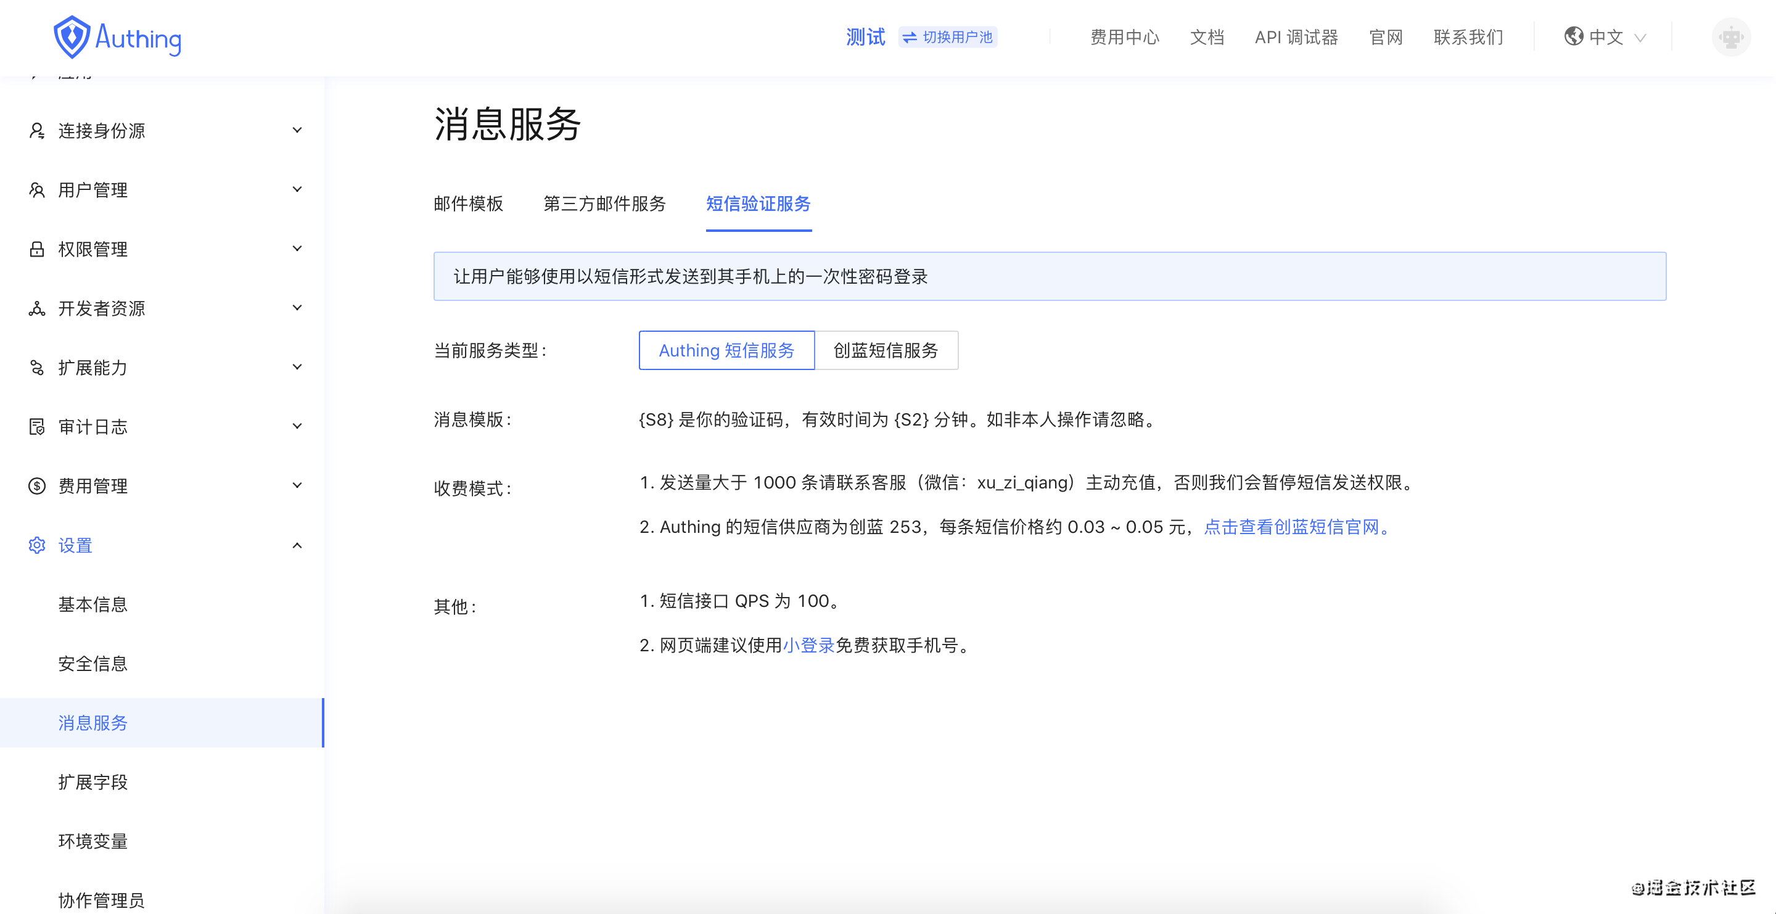Click the 设置 gear icon
Screen dimensions: 1776x914
(36, 545)
